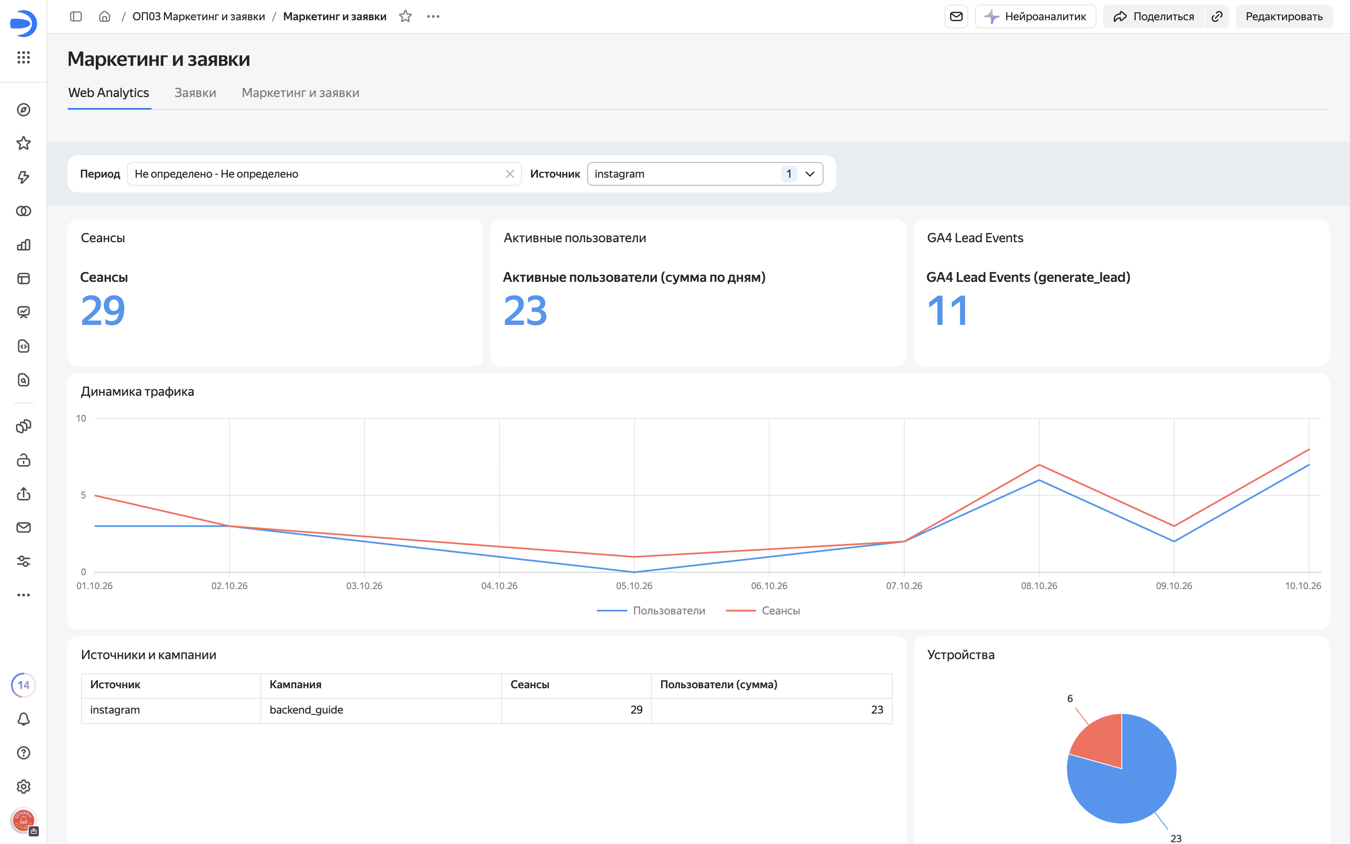The image size is (1350, 844).
Task: Copy link using the chain icon button
Action: point(1217,17)
